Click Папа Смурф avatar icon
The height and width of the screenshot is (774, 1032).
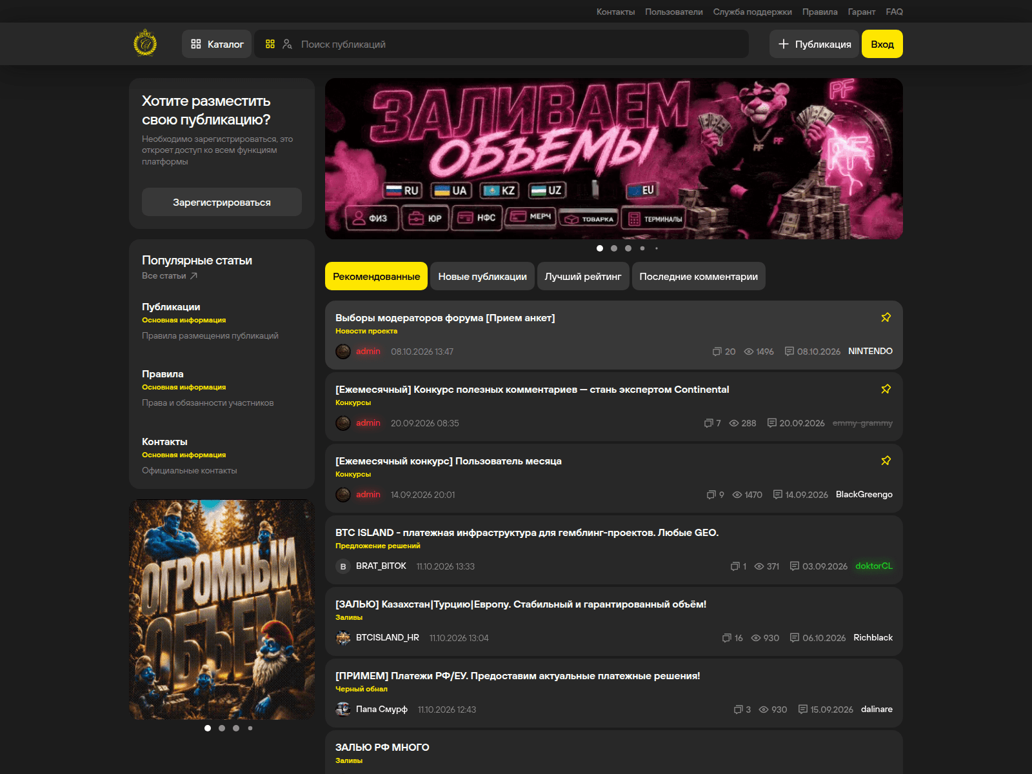tap(343, 709)
